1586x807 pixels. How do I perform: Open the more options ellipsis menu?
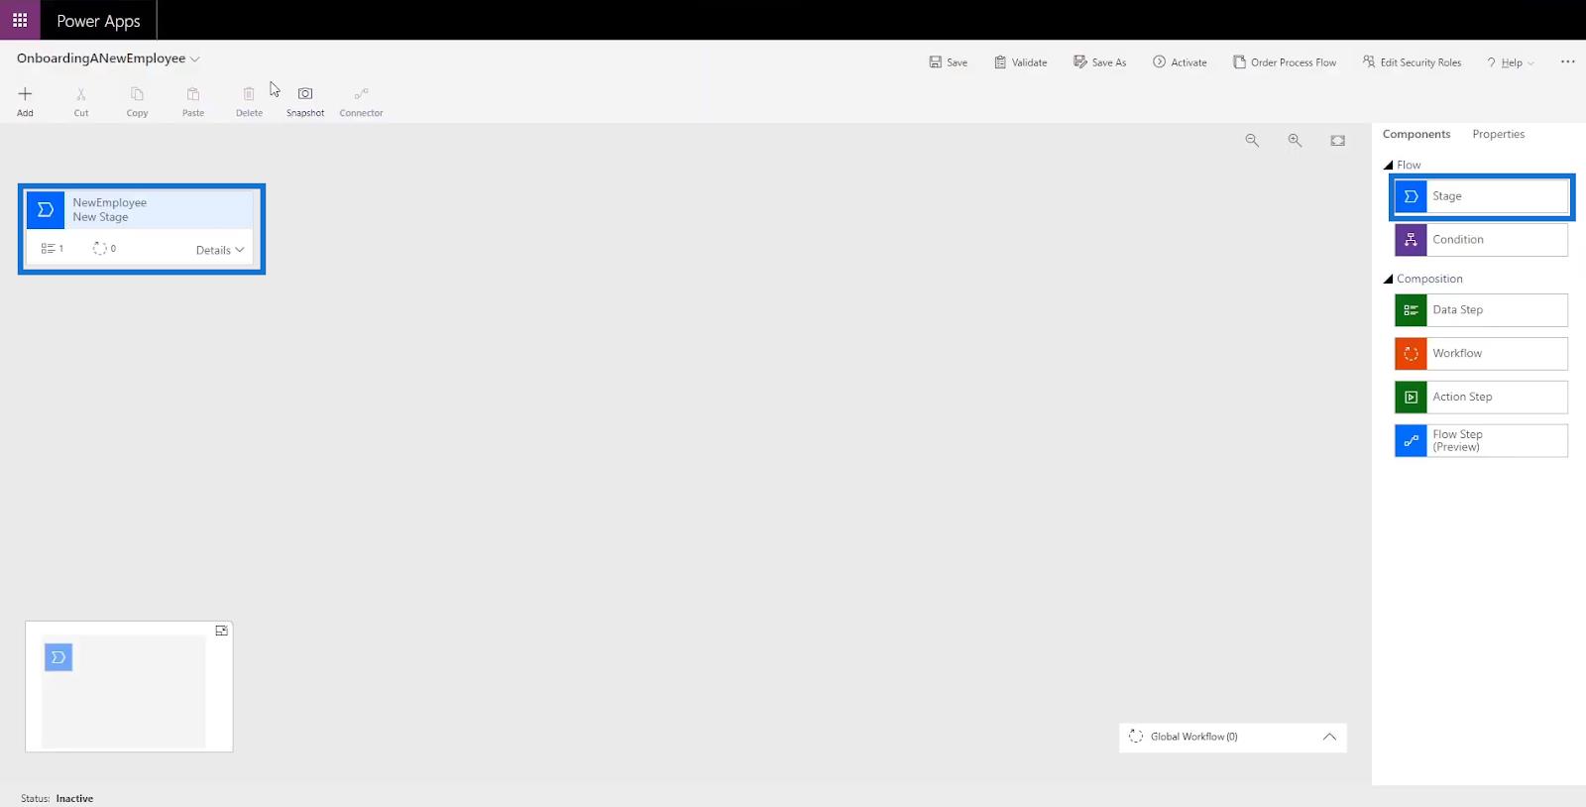coord(1567,61)
